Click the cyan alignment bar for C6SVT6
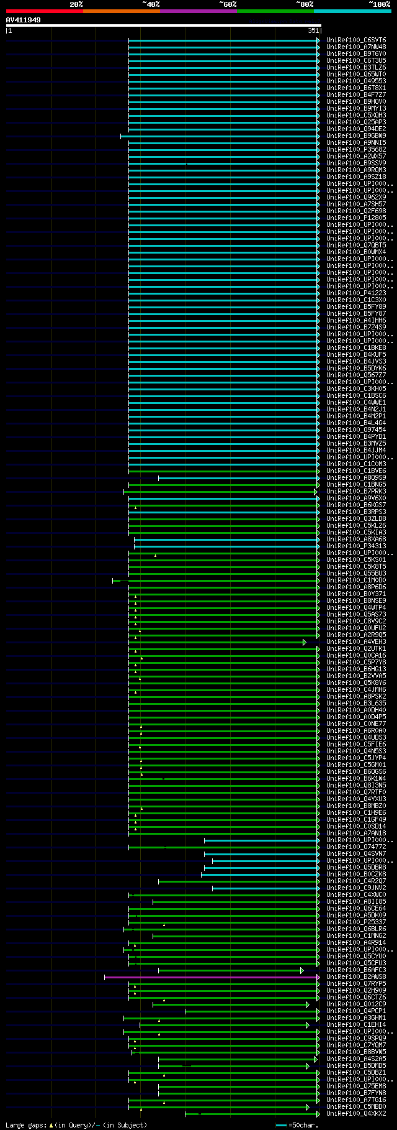The height and width of the screenshot is (1130, 397). pyautogui.click(x=224, y=40)
